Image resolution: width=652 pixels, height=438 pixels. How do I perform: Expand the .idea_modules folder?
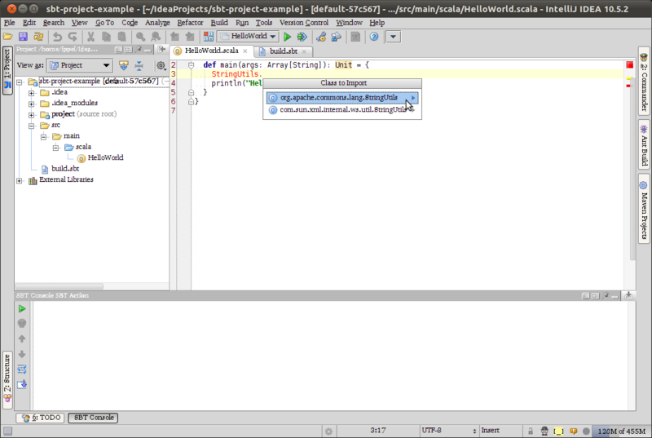tap(31, 104)
